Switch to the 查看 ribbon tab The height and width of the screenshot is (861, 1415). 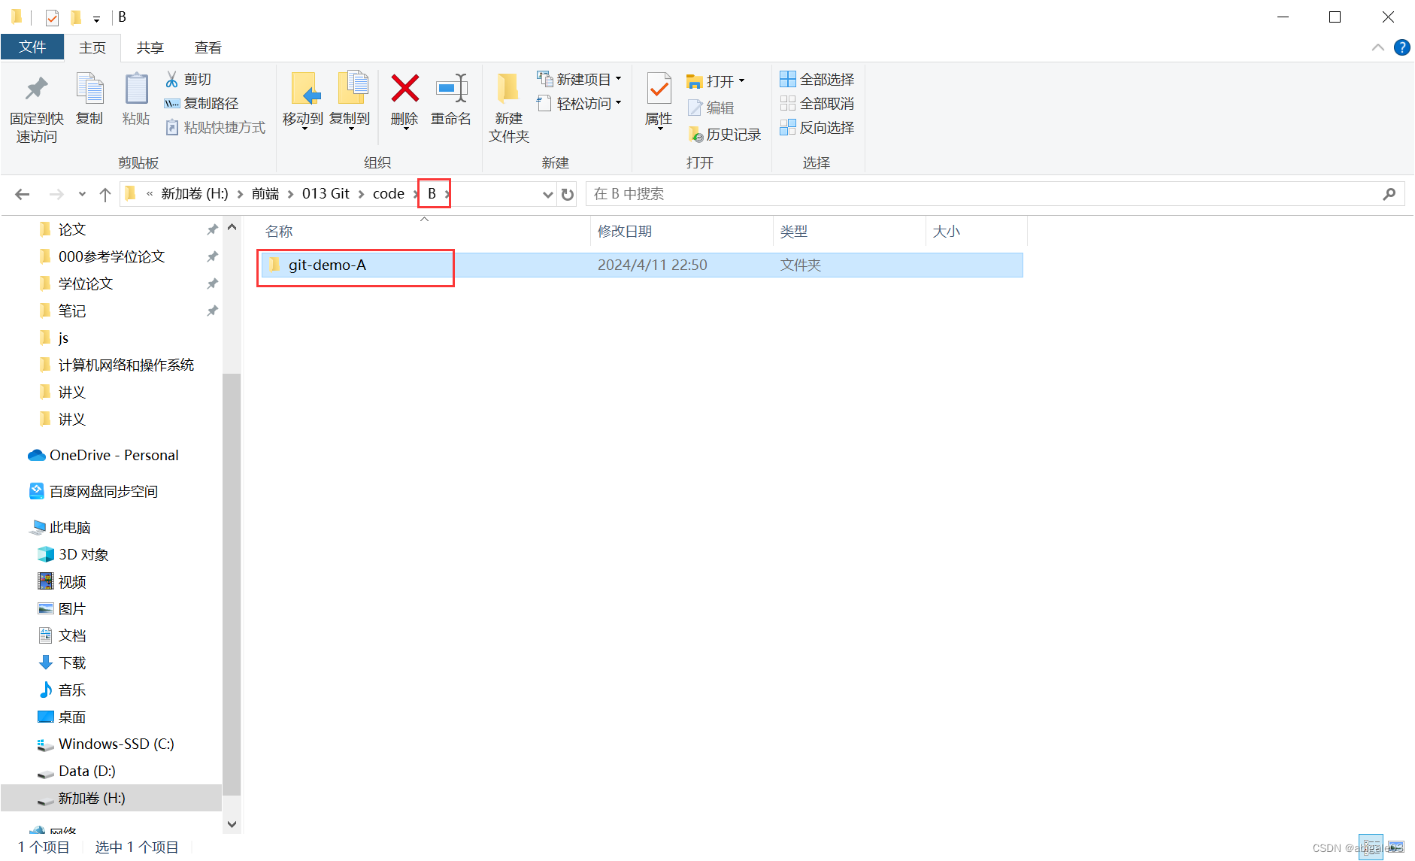pos(208,47)
